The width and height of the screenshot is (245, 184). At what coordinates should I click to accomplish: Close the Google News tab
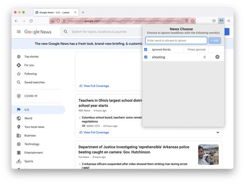pyautogui.click(x=75, y=12)
